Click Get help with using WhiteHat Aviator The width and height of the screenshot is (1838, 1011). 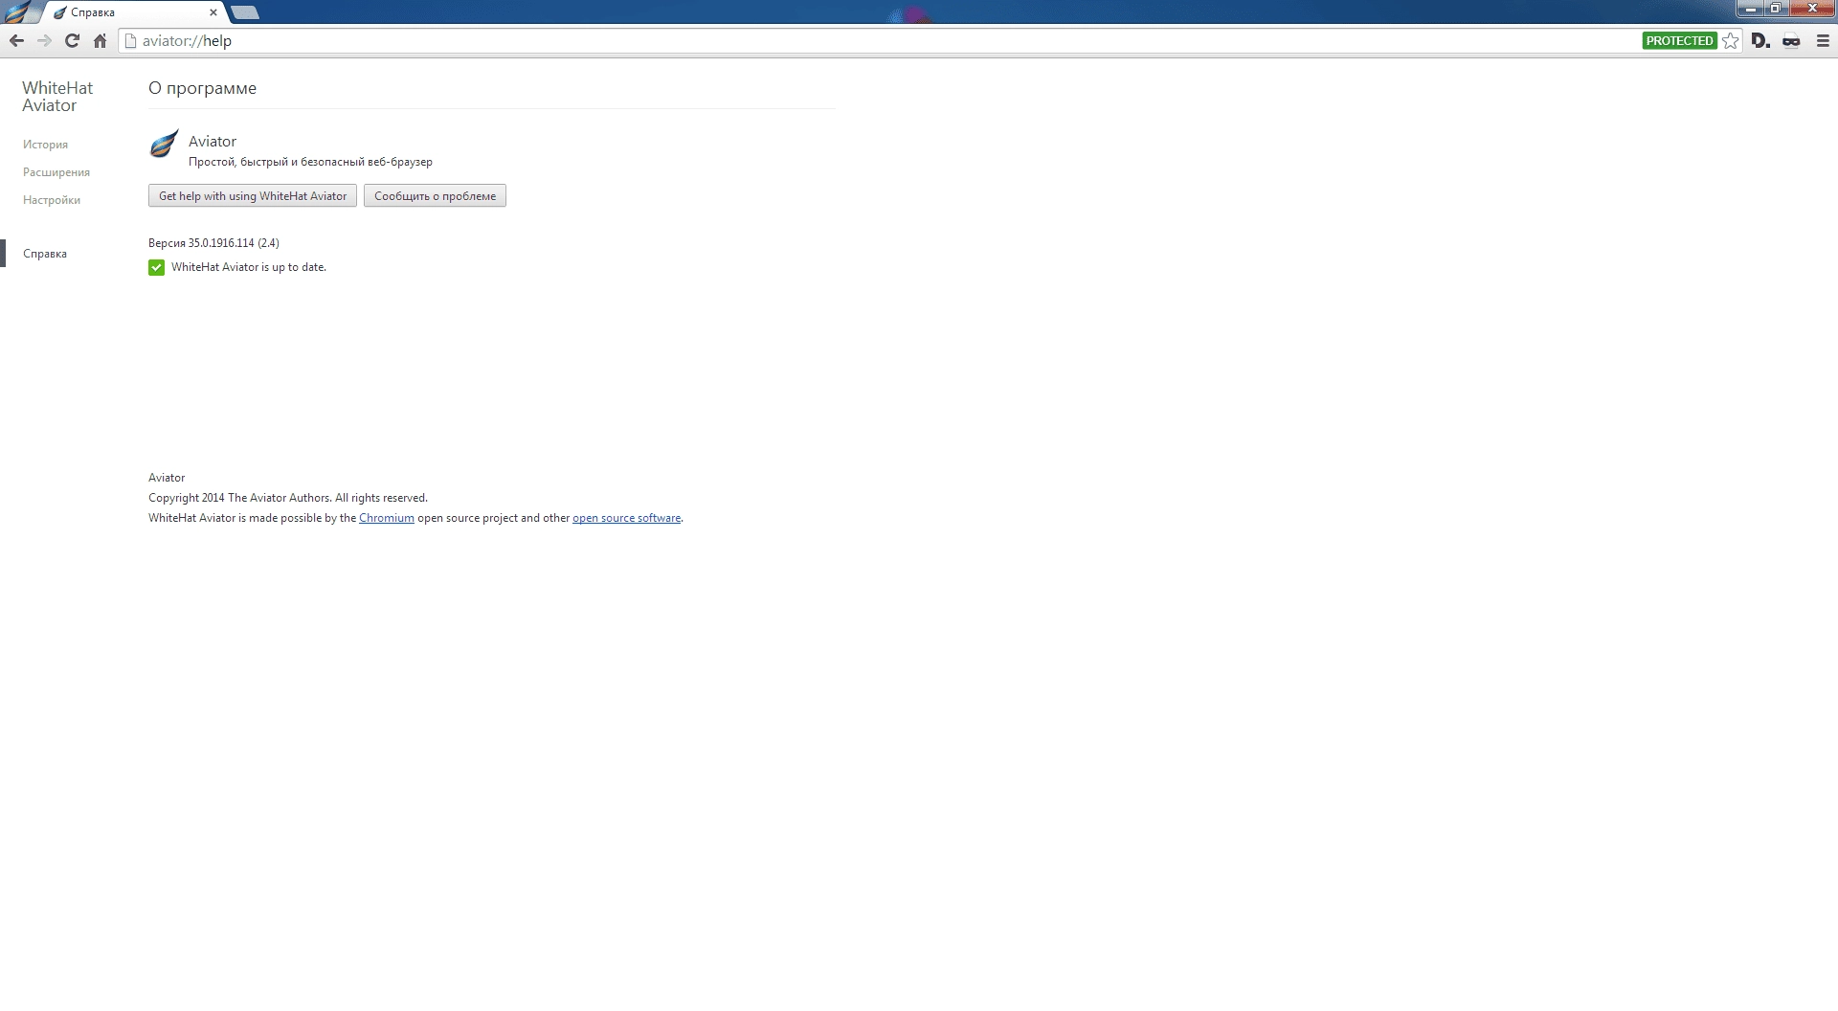point(253,195)
